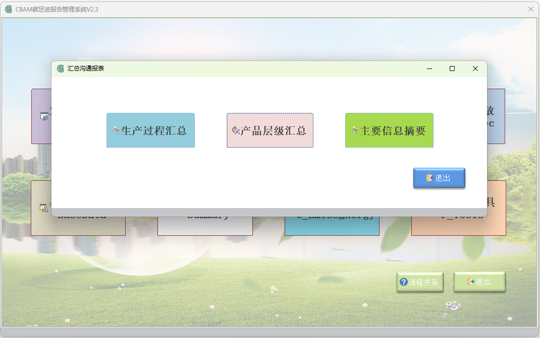Click the question mark icon on 流程关系 button

click(404, 282)
